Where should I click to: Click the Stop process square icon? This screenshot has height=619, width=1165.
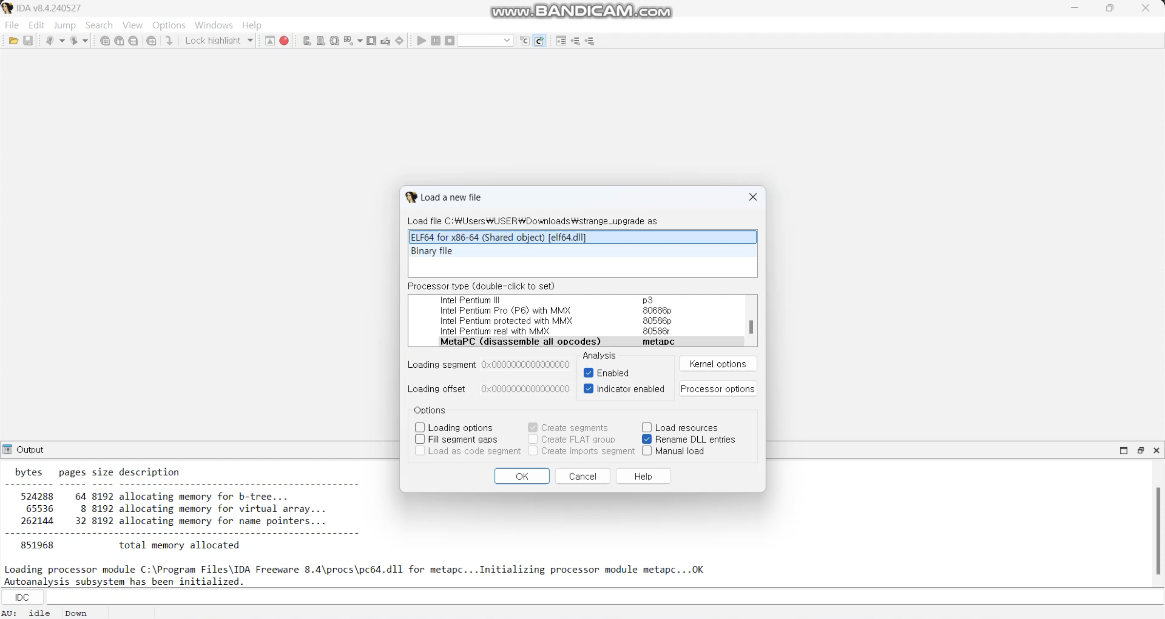click(x=450, y=41)
